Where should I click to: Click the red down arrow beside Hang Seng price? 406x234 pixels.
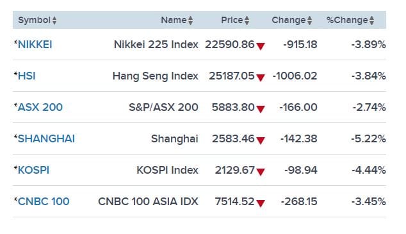tap(261, 78)
